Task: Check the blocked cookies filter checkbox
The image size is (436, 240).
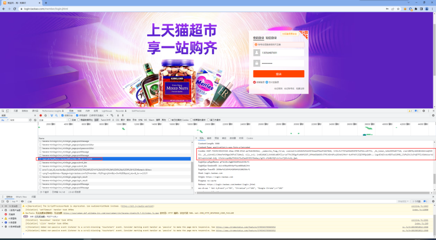Action: click(170, 120)
